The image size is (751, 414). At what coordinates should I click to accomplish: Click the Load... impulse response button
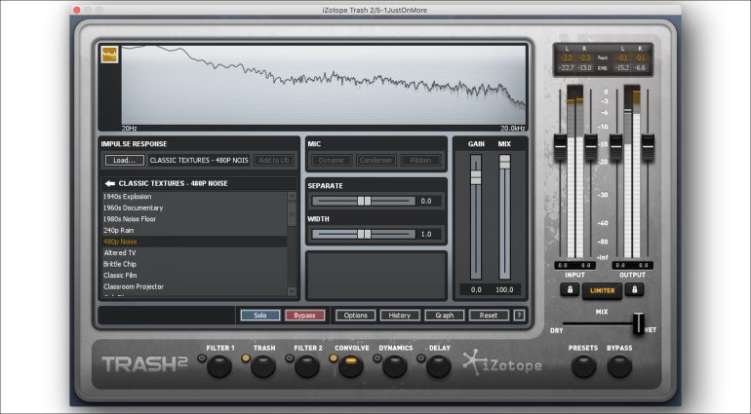pos(124,160)
